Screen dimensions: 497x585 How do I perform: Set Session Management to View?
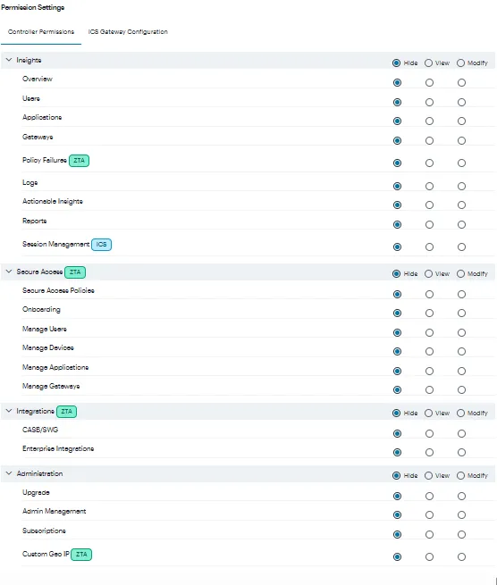point(429,247)
